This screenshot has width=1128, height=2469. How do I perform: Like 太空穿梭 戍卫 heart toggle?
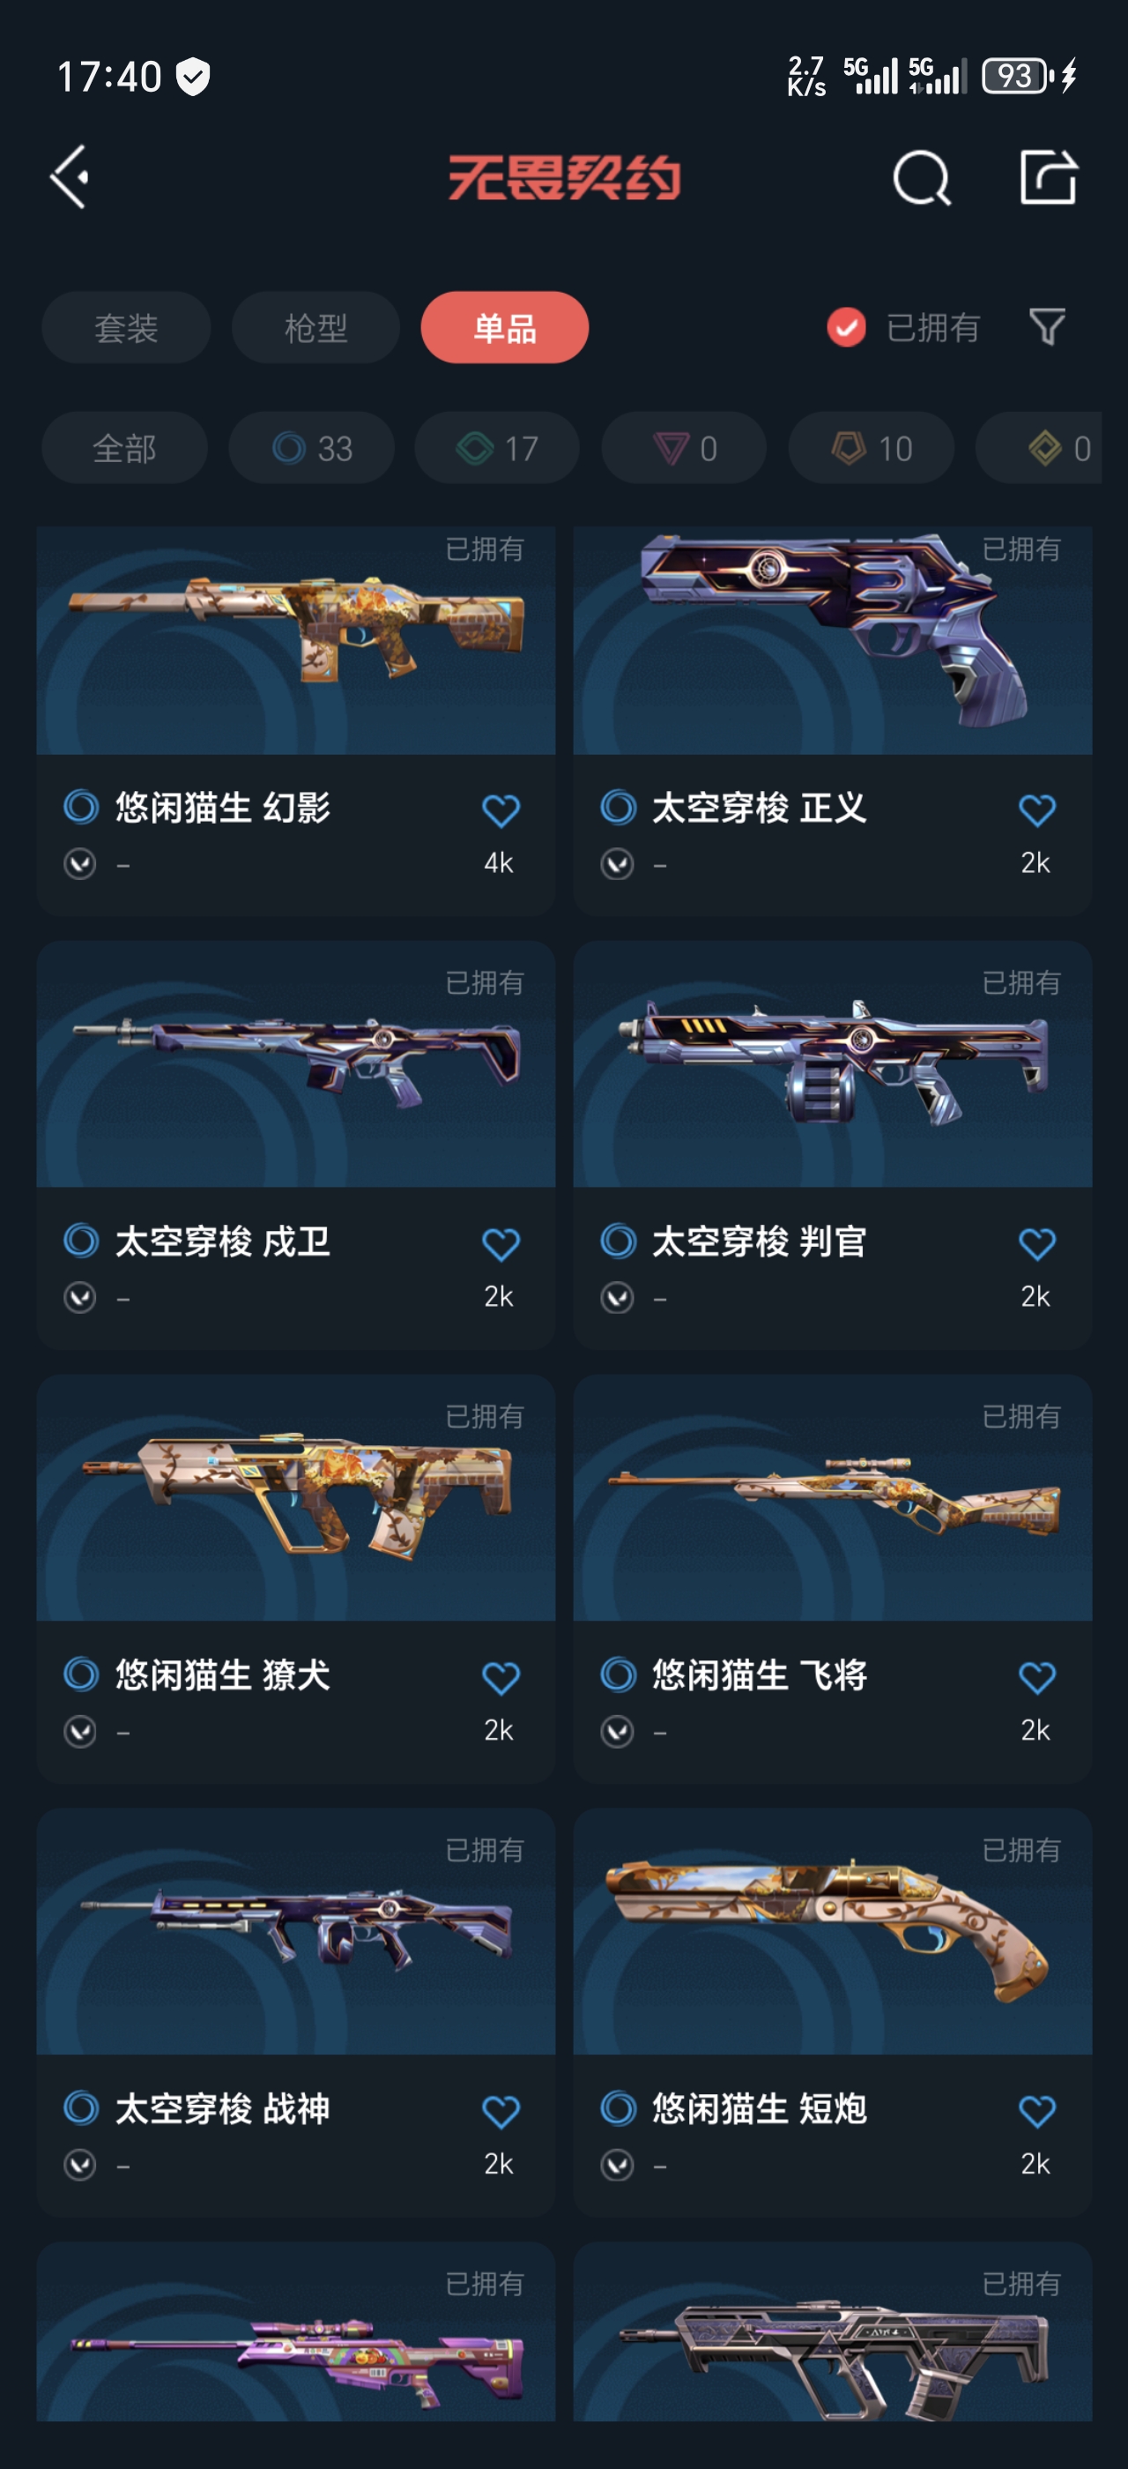(x=500, y=1244)
